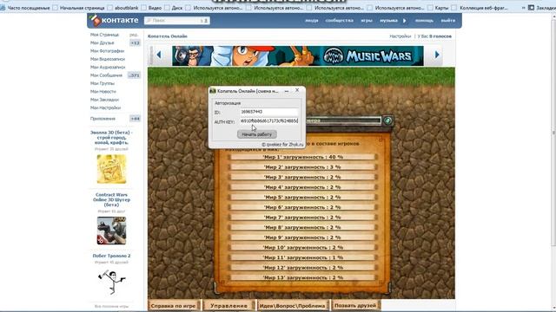Select 'Мир 2' with 3 % load
The width and height of the screenshot is (556, 312).
coord(302,167)
